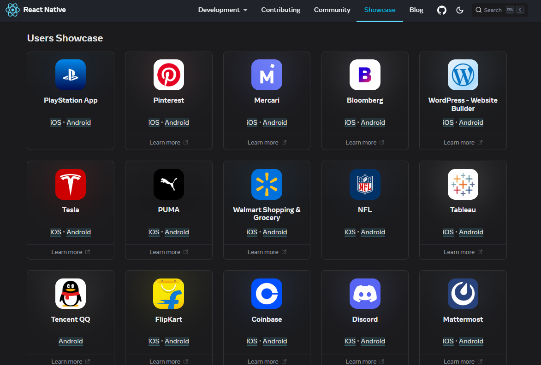This screenshot has height=365, width=541.
Task: Click the Pinterest app icon
Action: click(169, 75)
